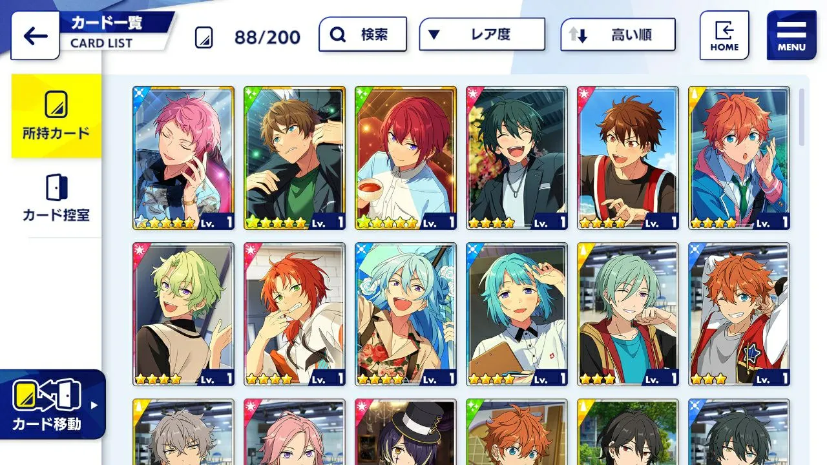This screenshot has height=465, width=827.
Task: Select the pink-haired five-star card
Action: tap(183, 158)
